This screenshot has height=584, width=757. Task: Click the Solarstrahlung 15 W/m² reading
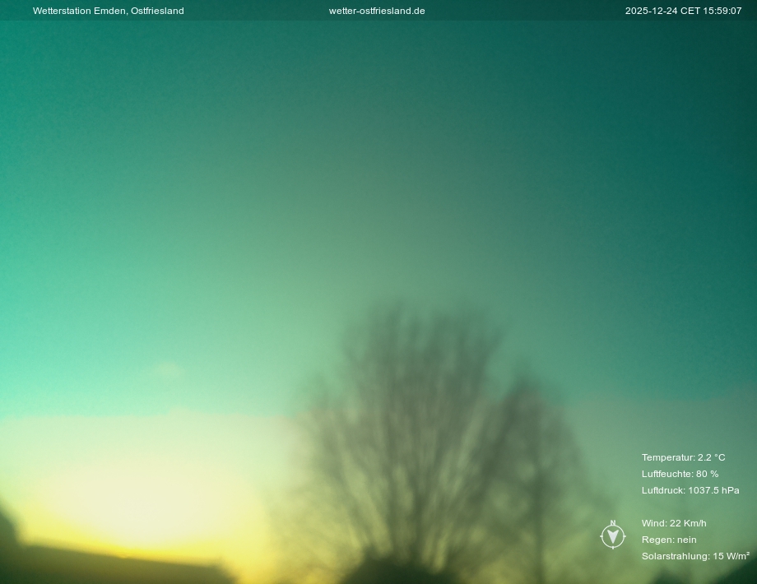(694, 556)
